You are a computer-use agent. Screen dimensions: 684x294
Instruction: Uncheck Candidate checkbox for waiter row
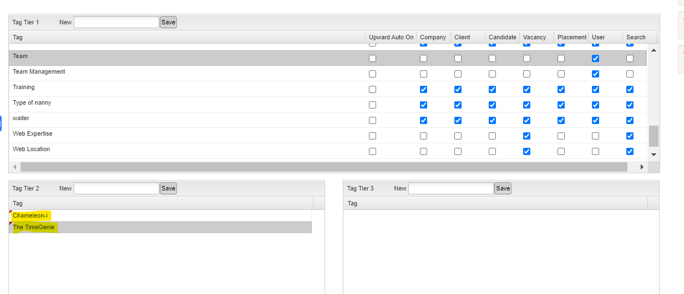(492, 120)
